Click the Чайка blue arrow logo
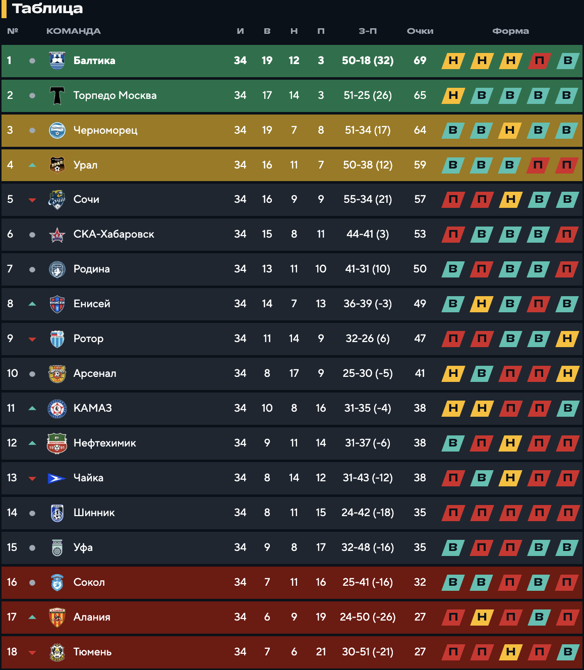The width and height of the screenshot is (584, 670). click(x=56, y=478)
